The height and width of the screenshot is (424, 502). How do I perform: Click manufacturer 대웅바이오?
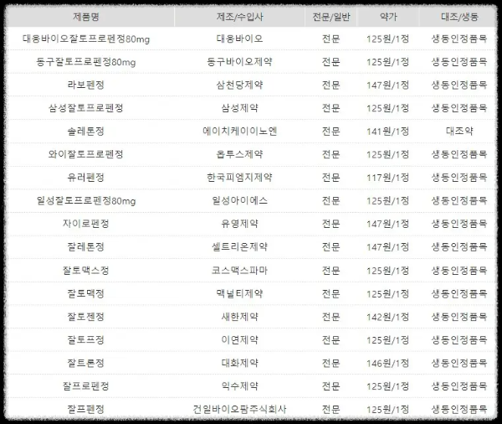tap(240, 39)
